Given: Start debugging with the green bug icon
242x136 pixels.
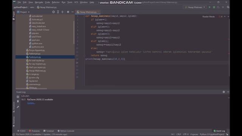Looking at the screenshot, I should coord(214,7).
